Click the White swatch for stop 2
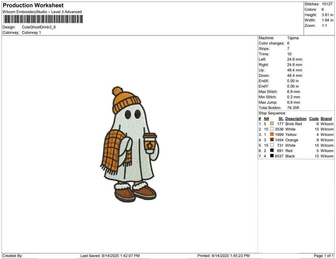The height and width of the screenshot is (259, 336). click(272, 129)
